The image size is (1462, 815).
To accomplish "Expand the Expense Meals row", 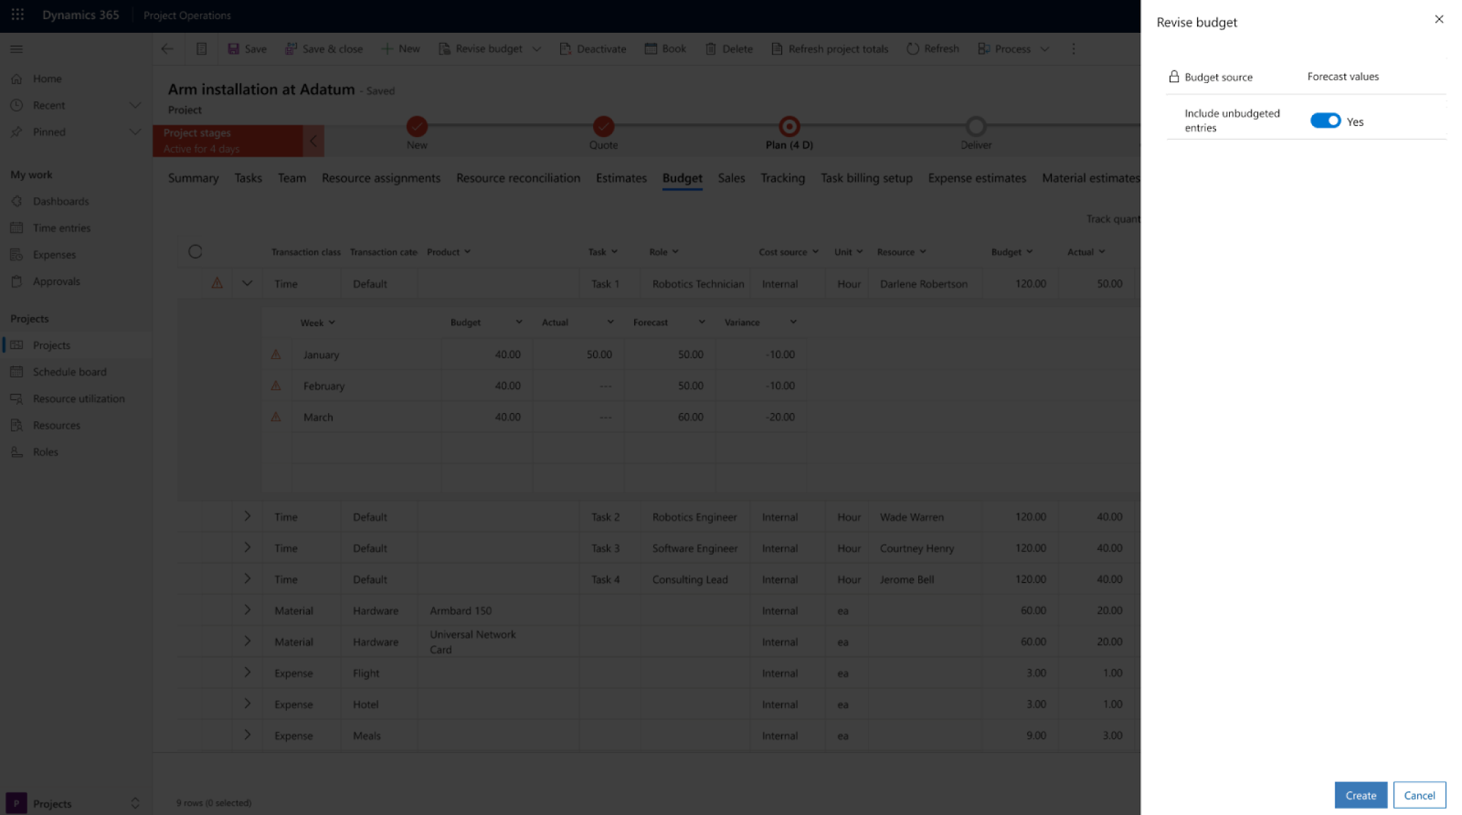I will click(247, 735).
